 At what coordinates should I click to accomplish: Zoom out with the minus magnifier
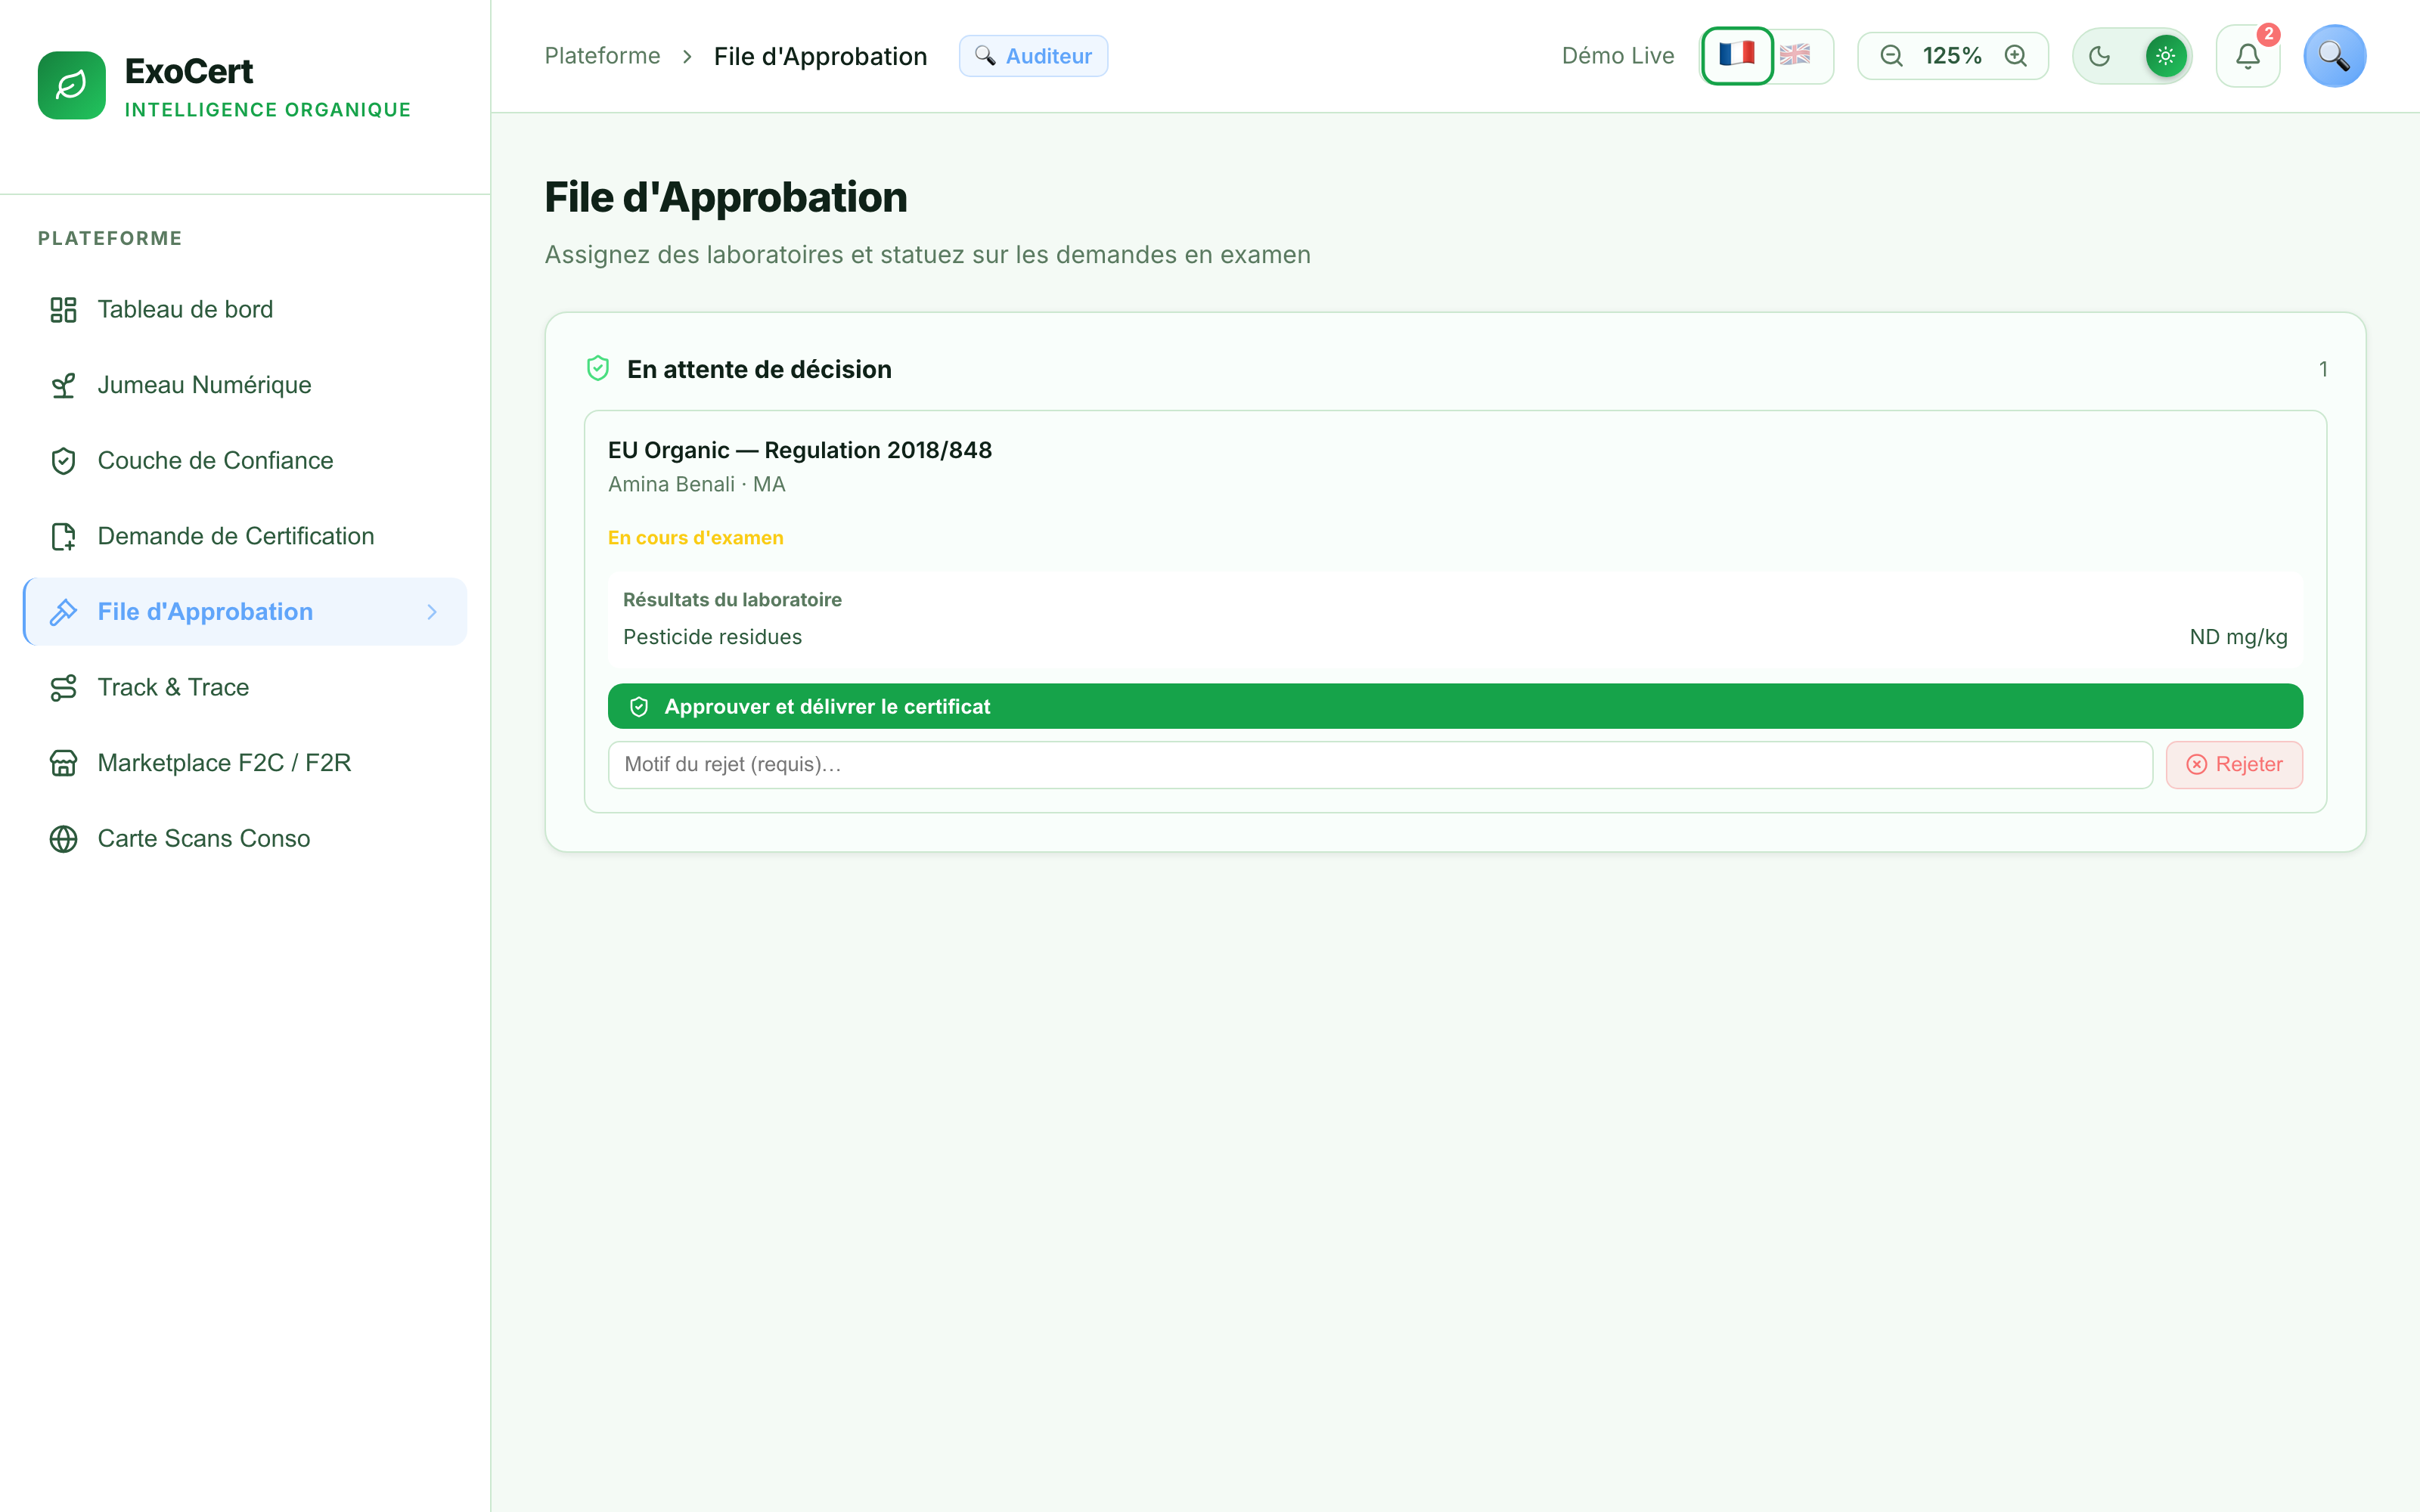pos(1891,56)
